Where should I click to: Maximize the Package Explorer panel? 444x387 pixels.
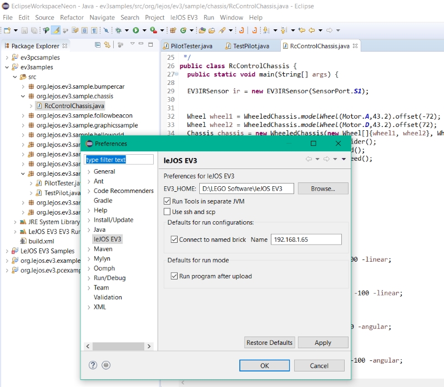point(150,44)
